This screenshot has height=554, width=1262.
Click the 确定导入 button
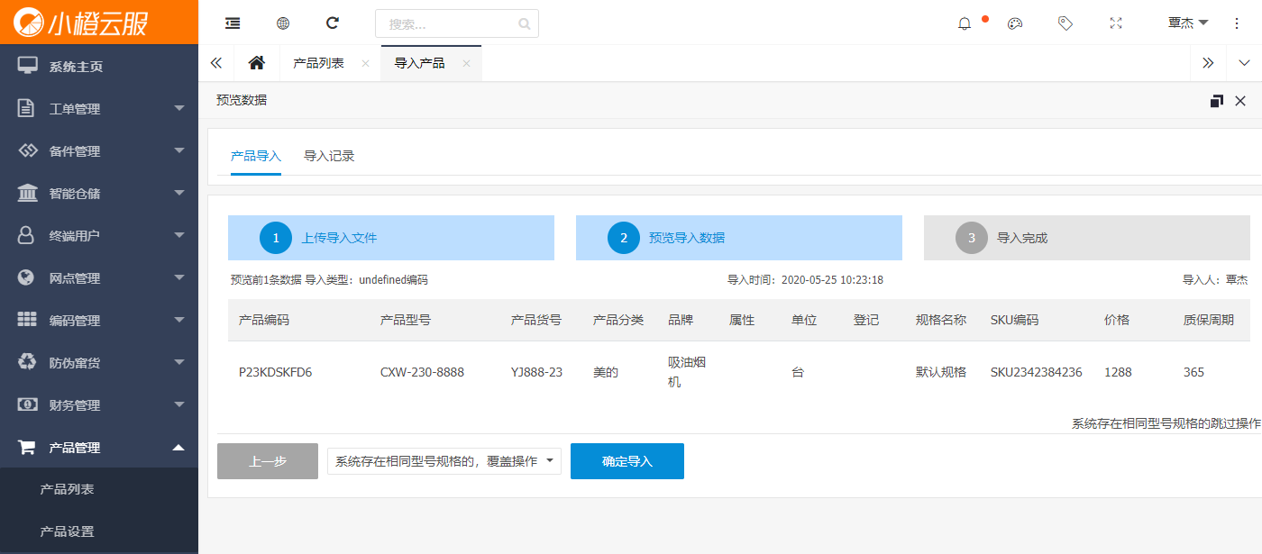coord(627,461)
